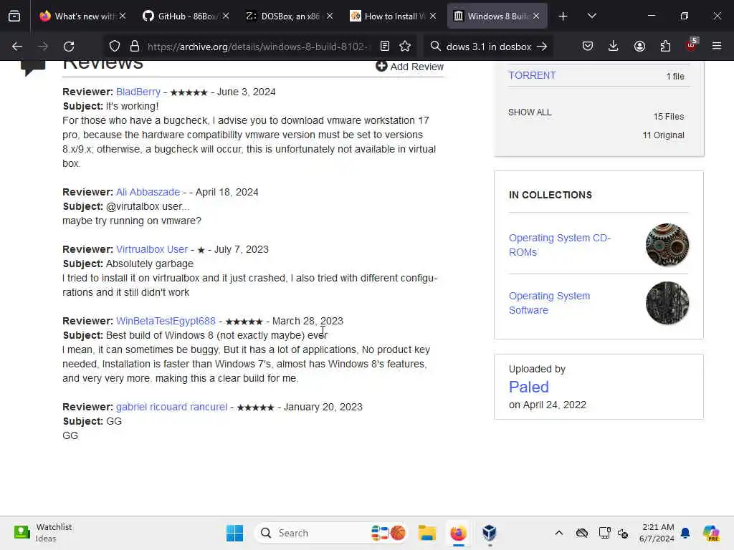The height and width of the screenshot is (550, 734).
Task: Go back to previous page
Action: [17, 47]
